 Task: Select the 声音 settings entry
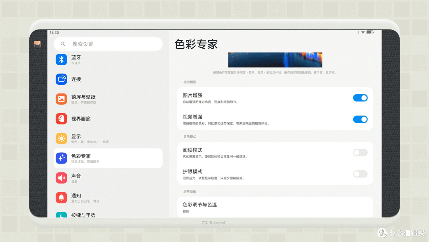108,178
